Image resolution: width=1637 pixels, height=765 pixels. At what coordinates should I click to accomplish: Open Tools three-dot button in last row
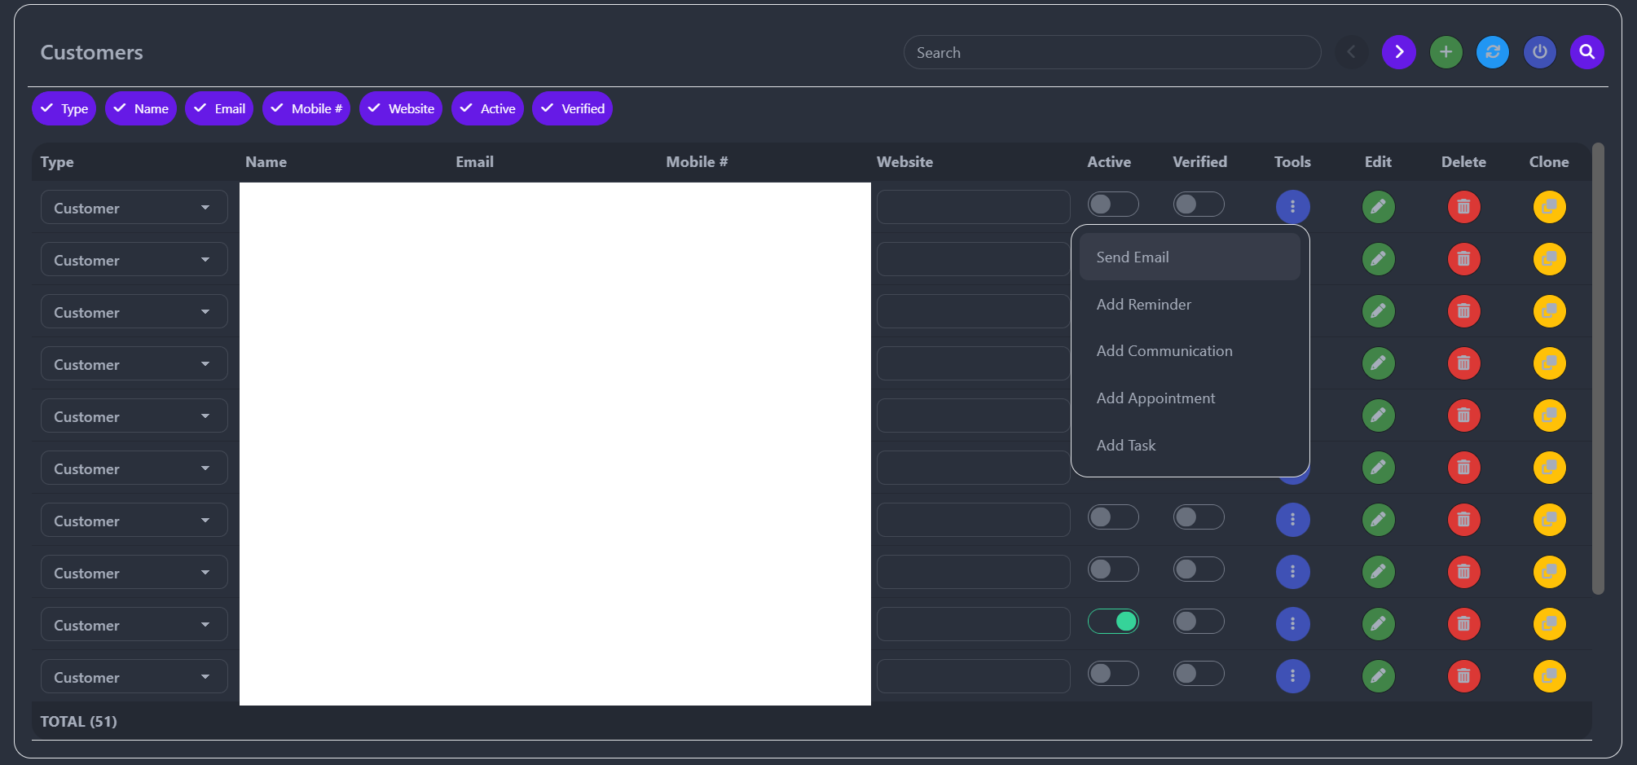(x=1292, y=676)
